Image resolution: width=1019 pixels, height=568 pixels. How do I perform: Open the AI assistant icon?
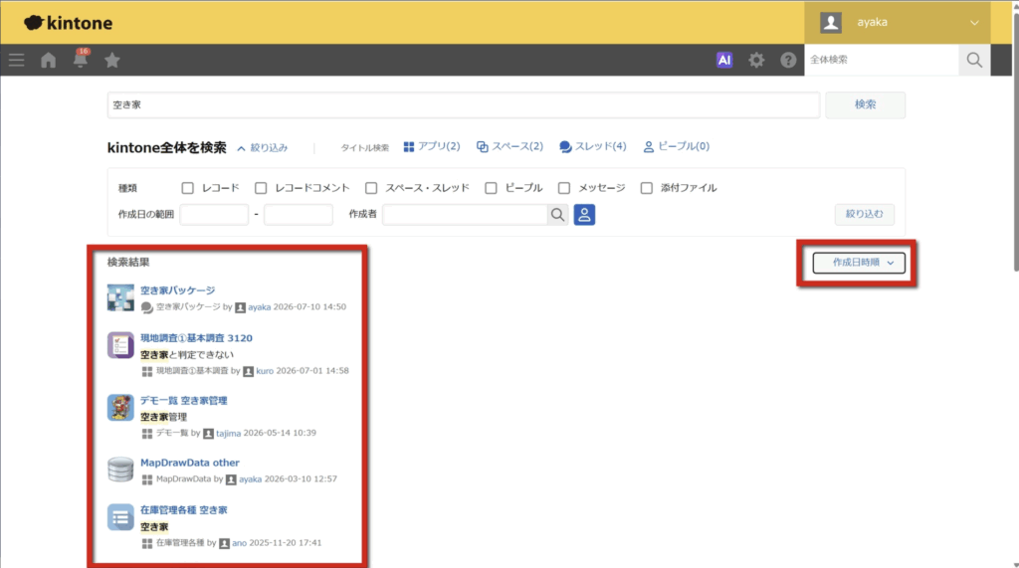[x=724, y=60]
